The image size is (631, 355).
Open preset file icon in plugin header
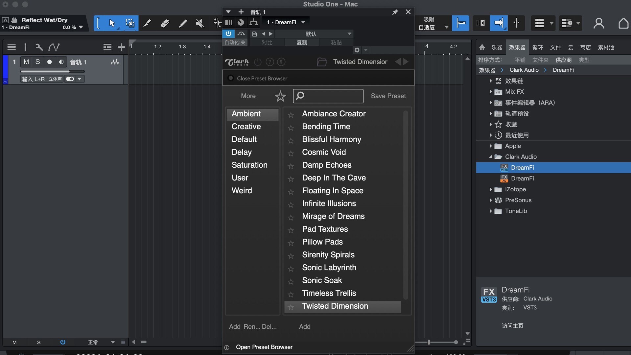(x=254, y=34)
